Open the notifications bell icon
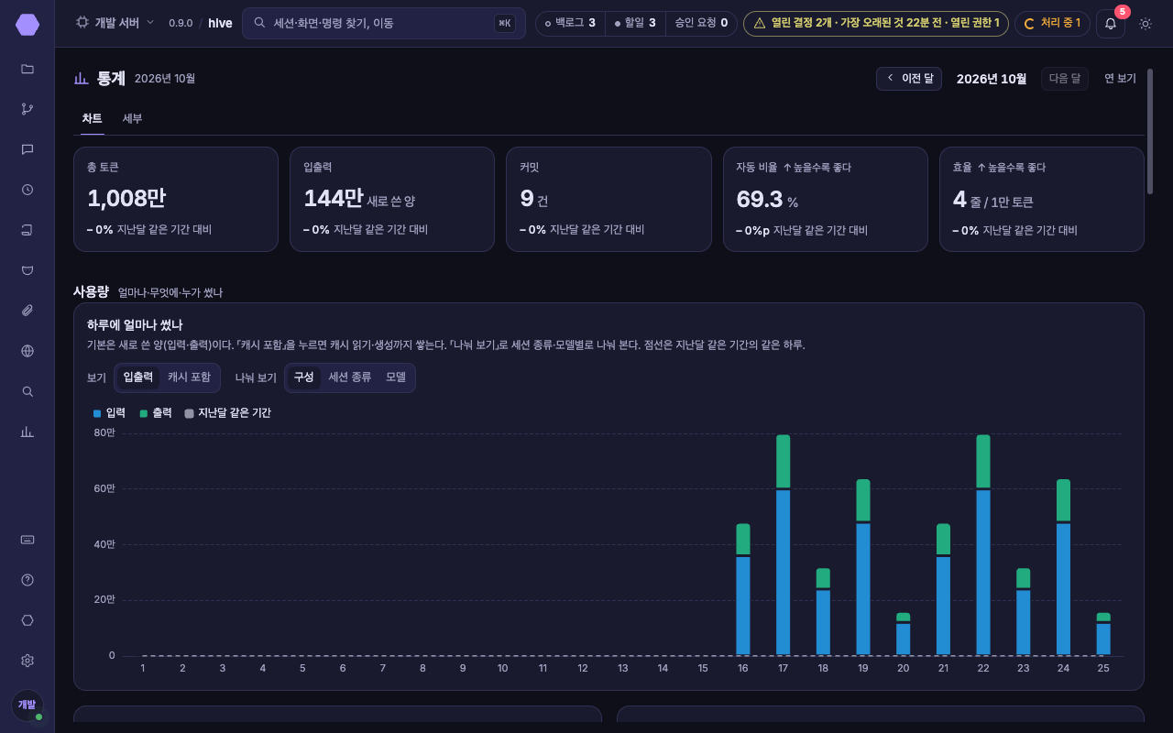Screen dimensions: 1173x733 click(1111, 24)
